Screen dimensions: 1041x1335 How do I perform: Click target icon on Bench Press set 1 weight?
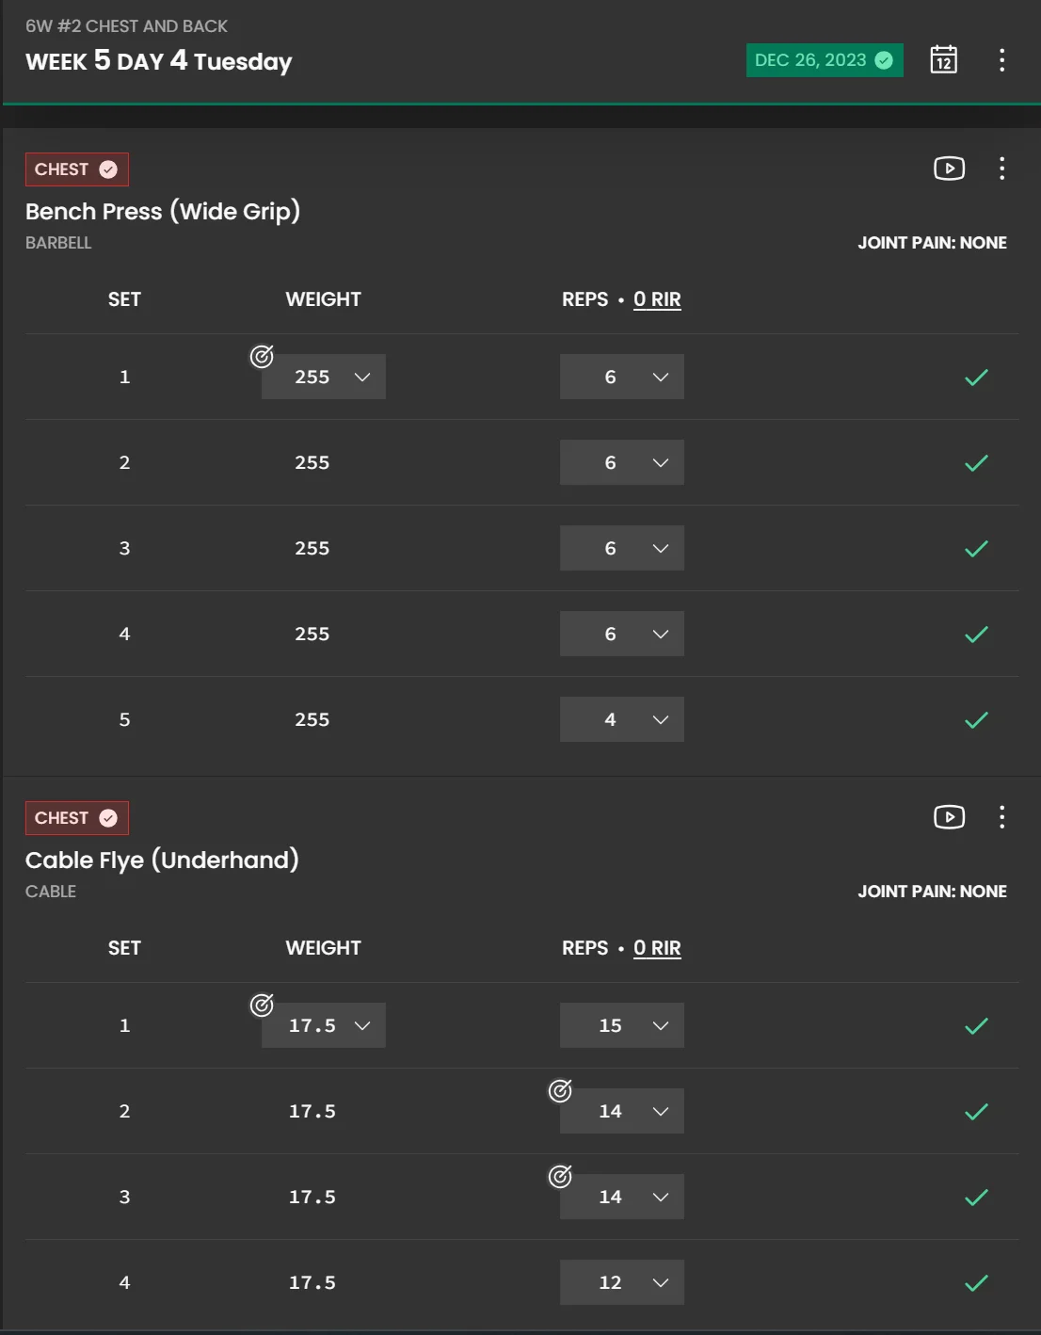pos(262,356)
